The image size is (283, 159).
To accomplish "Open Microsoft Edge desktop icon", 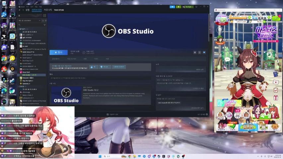I will [x=4, y=92].
